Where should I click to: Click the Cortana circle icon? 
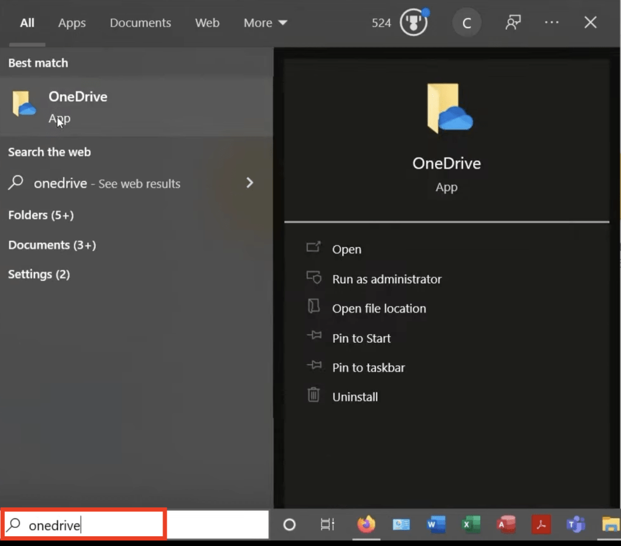[289, 525]
